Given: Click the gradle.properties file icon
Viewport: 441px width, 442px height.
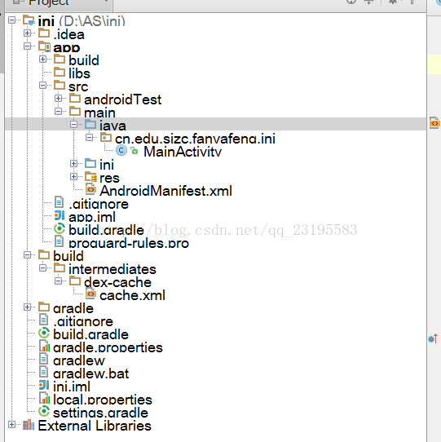Looking at the screenshot, I should click(44, 346).
